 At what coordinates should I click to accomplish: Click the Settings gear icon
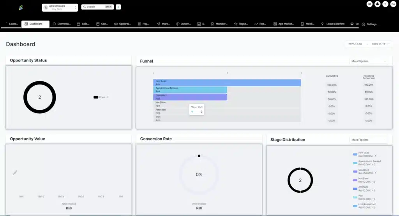(364, 24)
